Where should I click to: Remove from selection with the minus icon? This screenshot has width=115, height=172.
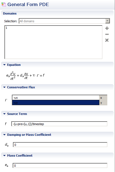(x=107, y=34)
